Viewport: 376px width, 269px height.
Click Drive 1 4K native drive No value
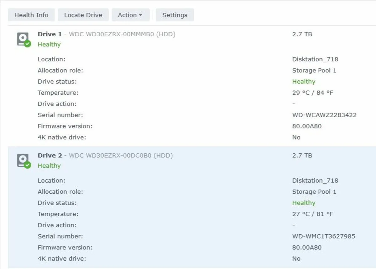(296, 137)
